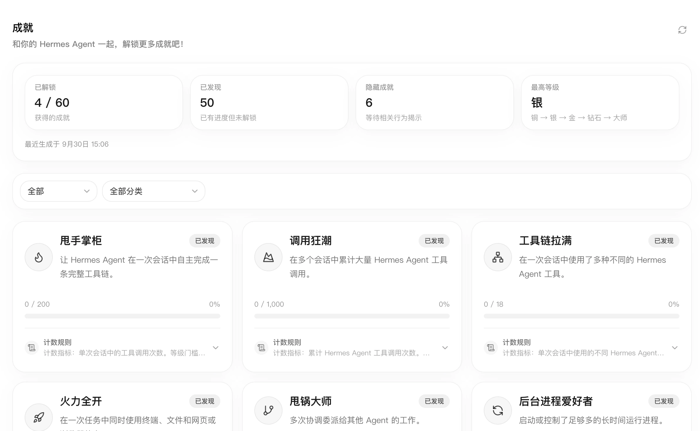Expand 计数规则 chevron on 调用狂潮 card

click(x=445, y=348)
